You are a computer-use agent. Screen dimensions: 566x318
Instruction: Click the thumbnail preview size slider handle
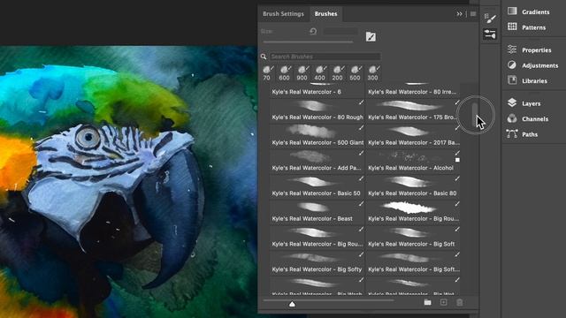(292, 304)
